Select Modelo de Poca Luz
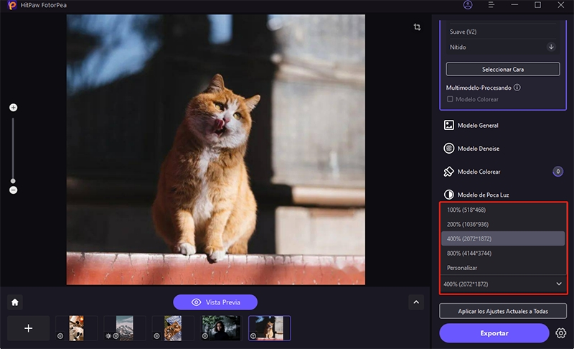 (x=482, y=195)
